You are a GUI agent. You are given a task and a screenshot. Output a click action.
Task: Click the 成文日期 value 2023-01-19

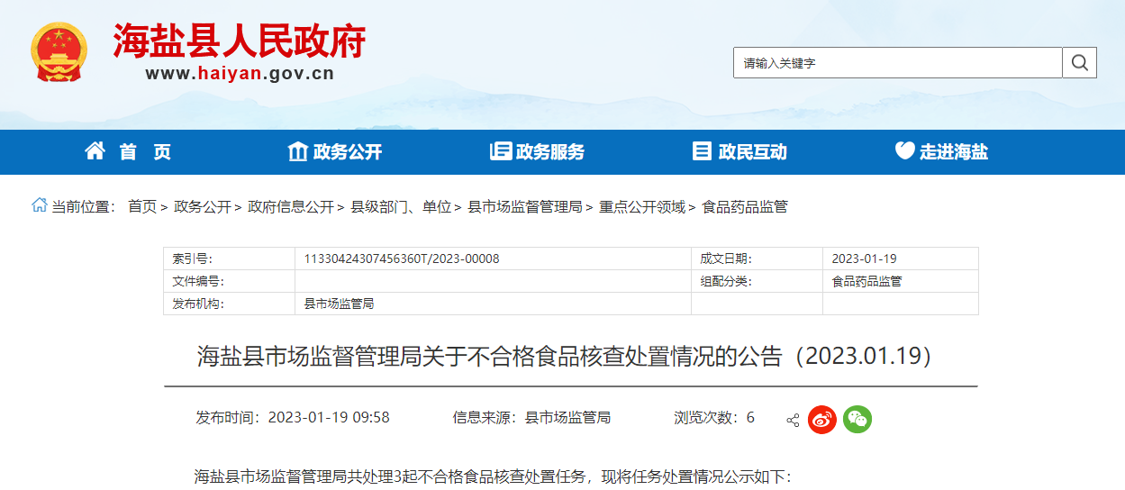click(x=865, y=259)
